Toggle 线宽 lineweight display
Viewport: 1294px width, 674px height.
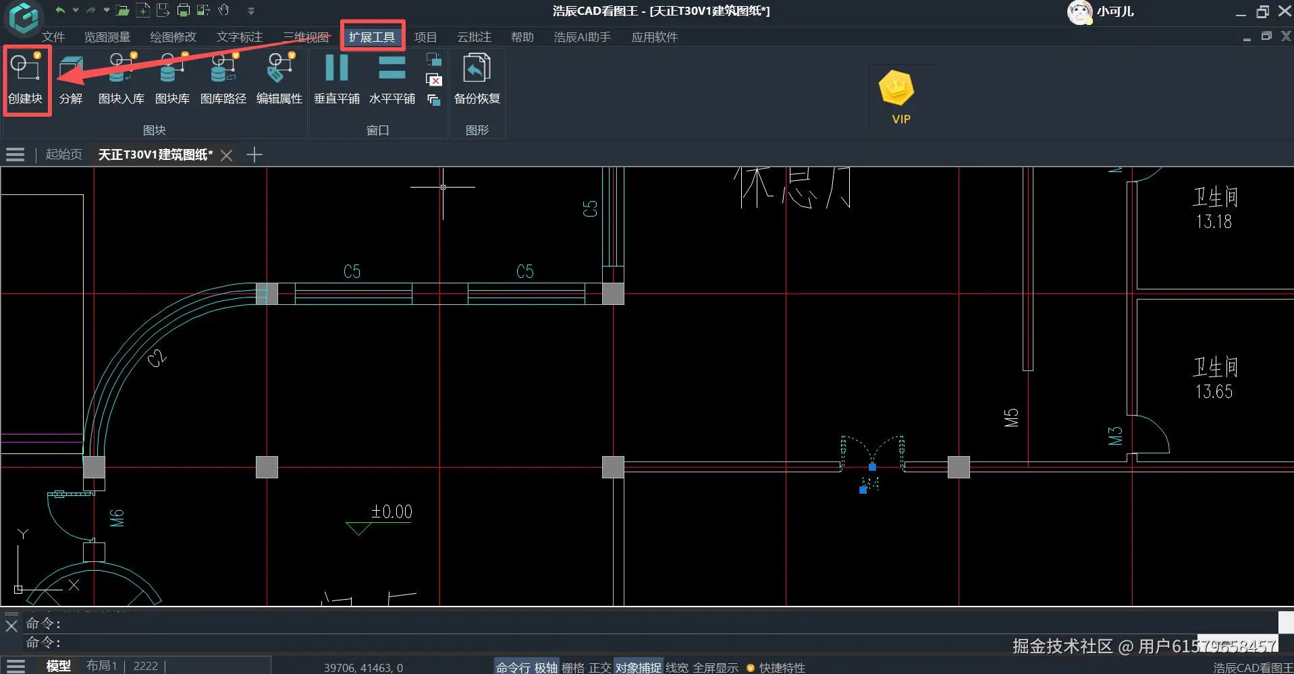(x=677, y=667)
